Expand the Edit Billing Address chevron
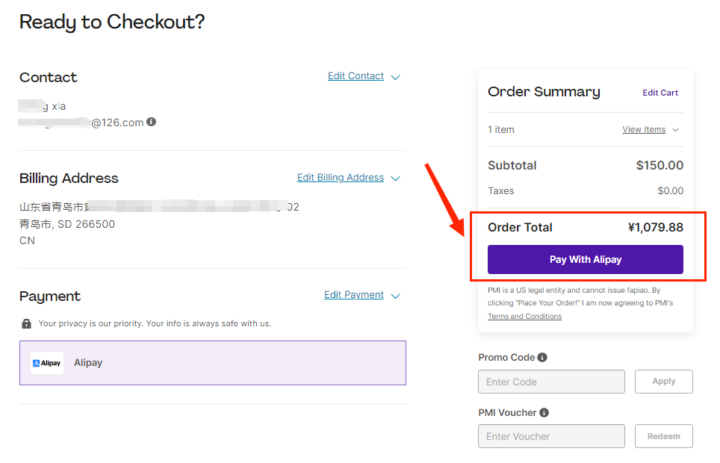The height and width of the screenshot is (463, 720). pyautogui.click(x=396, y=178)
